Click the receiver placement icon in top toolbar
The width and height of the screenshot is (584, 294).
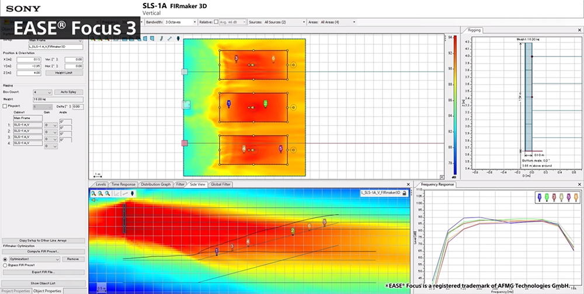coord(178,38)
